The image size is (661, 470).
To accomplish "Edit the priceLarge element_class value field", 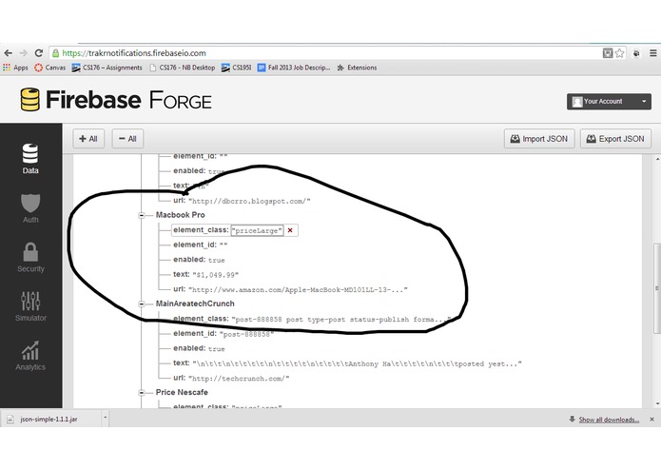I will [x=257, y=230].
